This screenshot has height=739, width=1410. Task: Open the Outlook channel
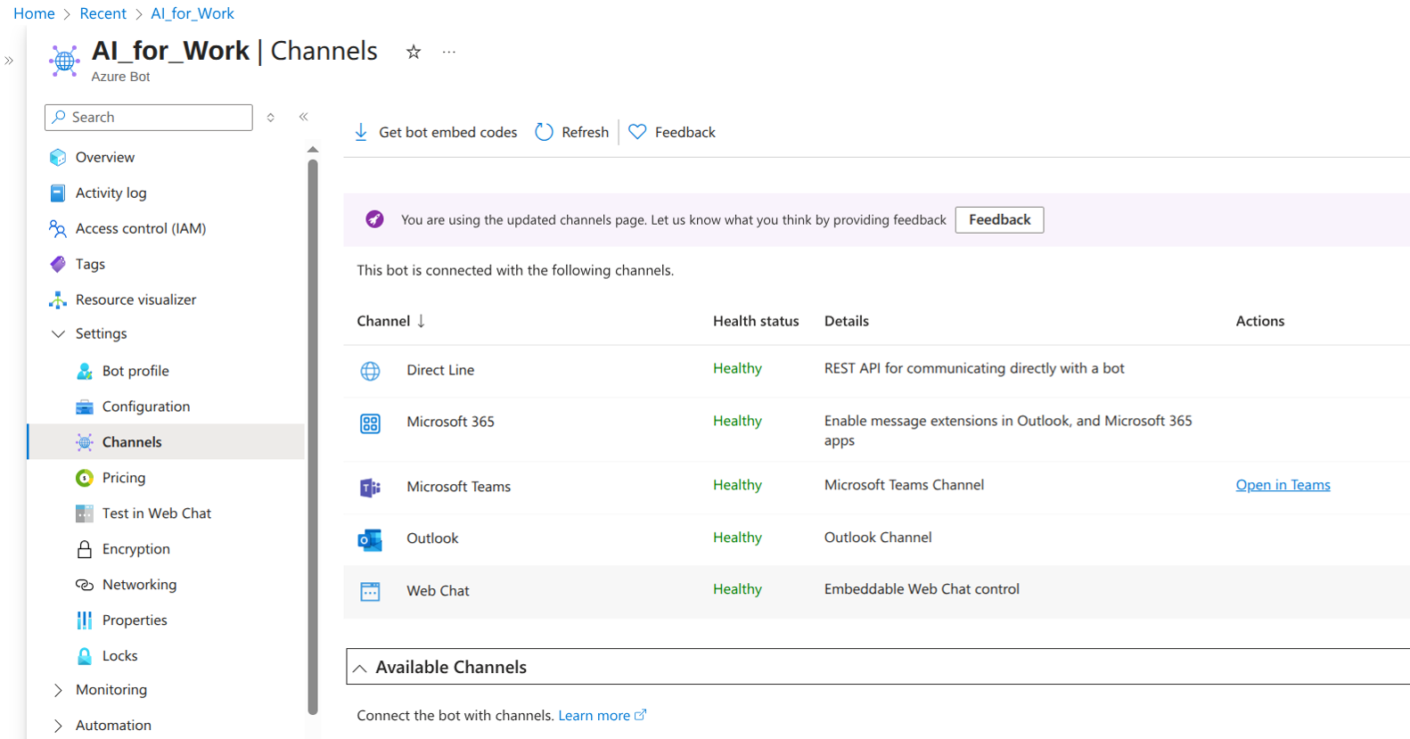coord(432,538)
